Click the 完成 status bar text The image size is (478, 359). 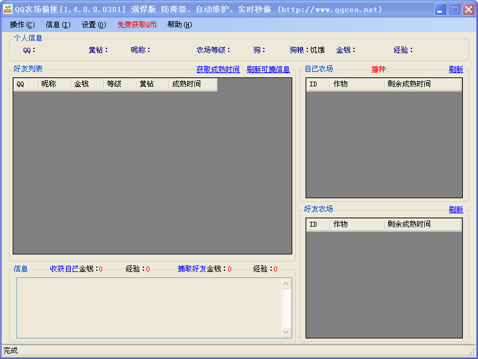click(x=10, y=351)
